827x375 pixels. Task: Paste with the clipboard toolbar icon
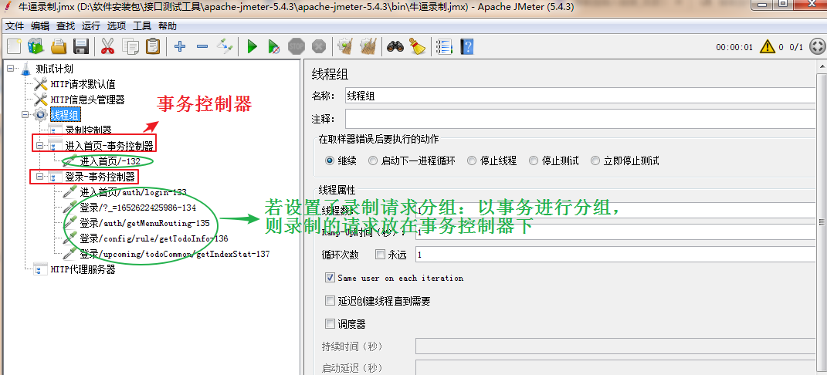coord(152,46)
